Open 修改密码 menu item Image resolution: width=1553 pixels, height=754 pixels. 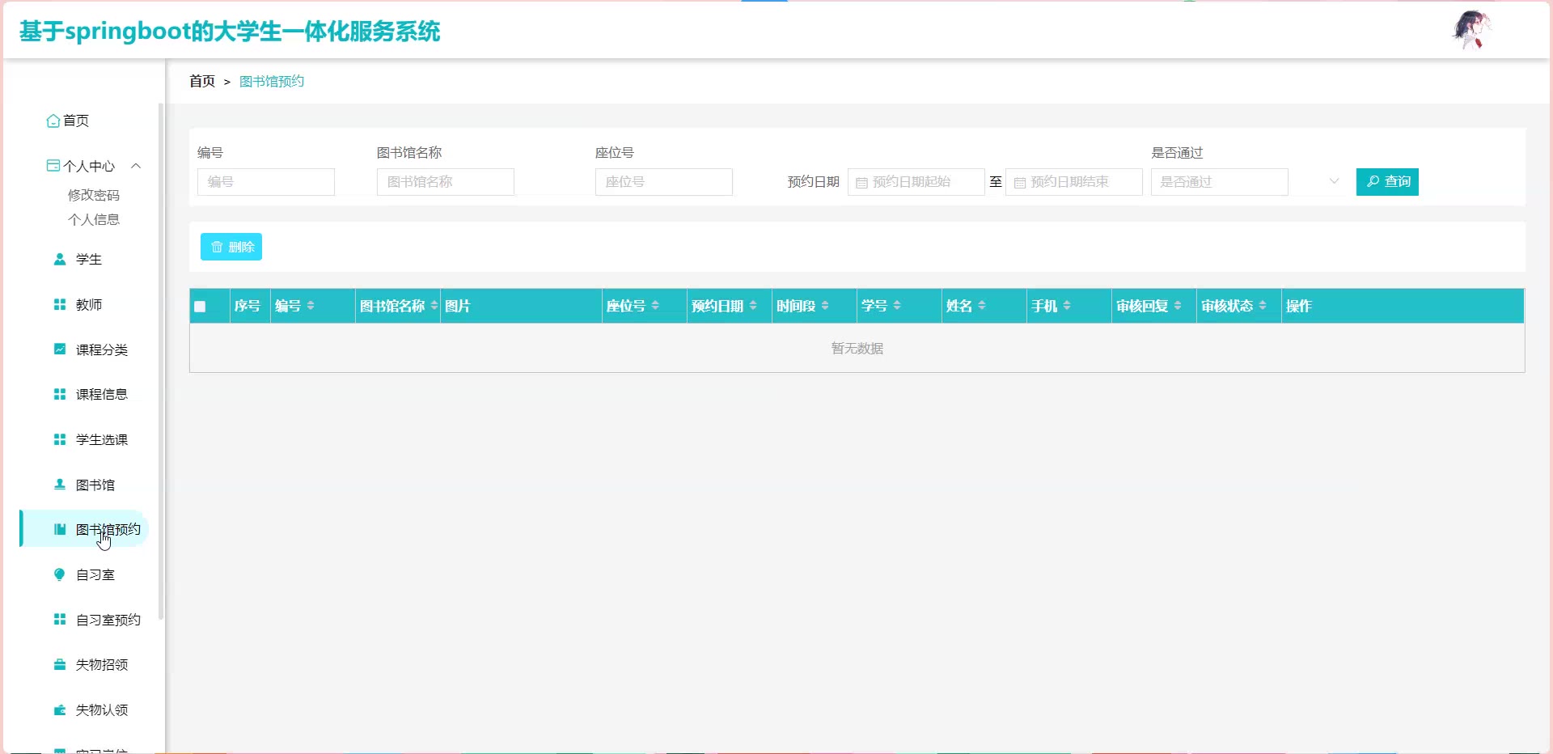point(94,195)
